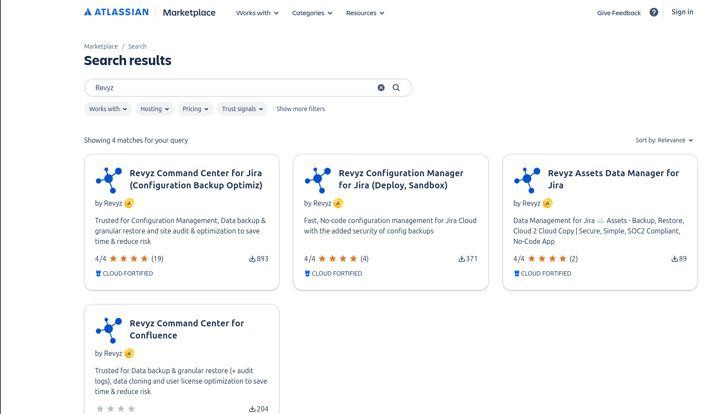Screen dimensions: 722x414
Task: Go to Marketplace breadcrumb link
Action: pyautogui.click(x=101, y=46)
